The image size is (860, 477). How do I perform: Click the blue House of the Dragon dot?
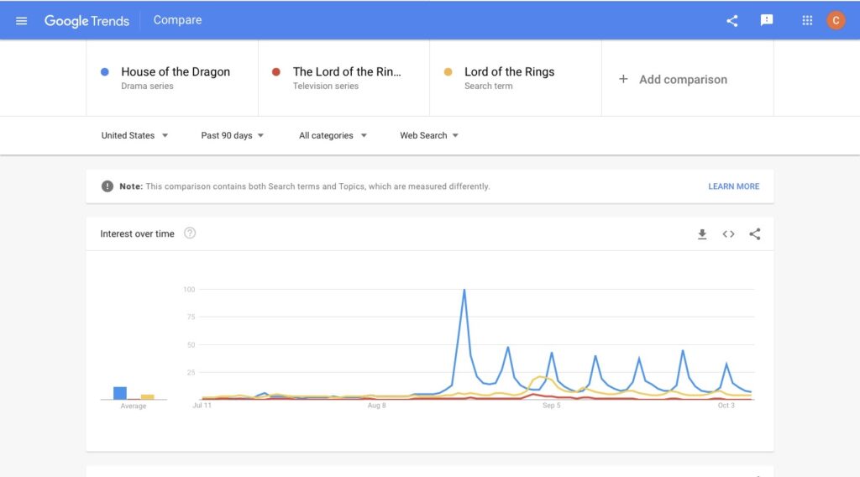tap(105, 72)
